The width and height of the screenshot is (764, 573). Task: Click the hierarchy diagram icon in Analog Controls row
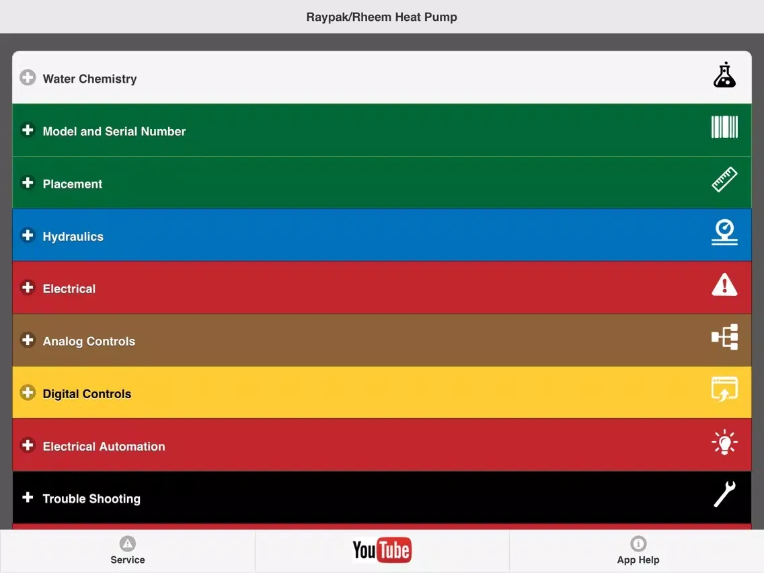pos(724,337)
